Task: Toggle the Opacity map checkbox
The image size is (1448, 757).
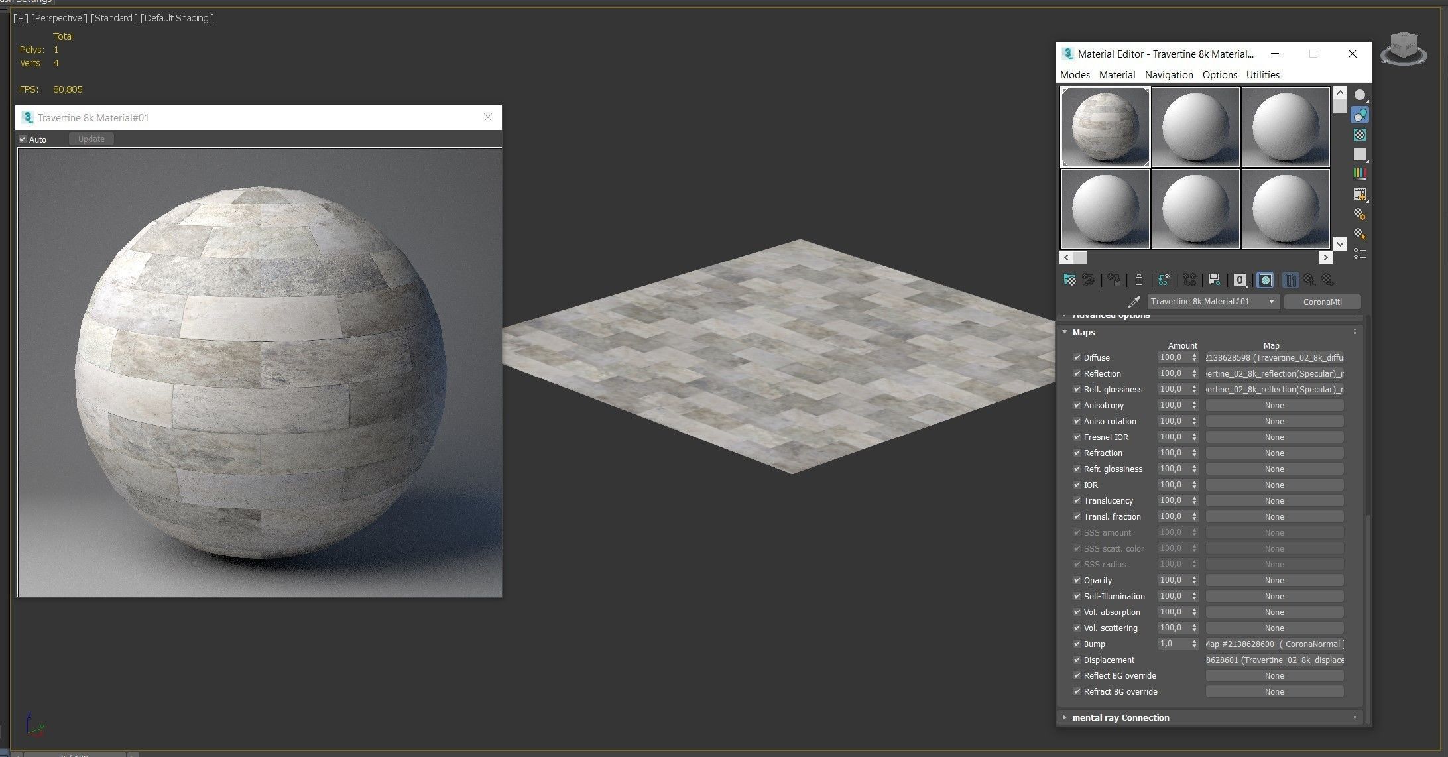Action: 1077,580
